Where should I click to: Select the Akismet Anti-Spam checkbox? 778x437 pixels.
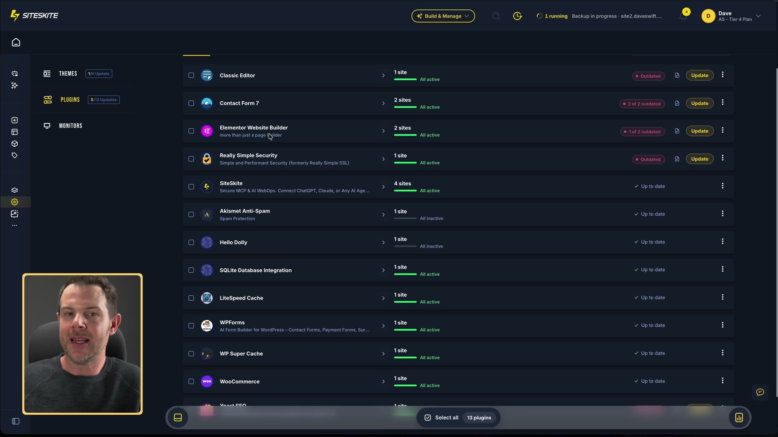(191, 214)
